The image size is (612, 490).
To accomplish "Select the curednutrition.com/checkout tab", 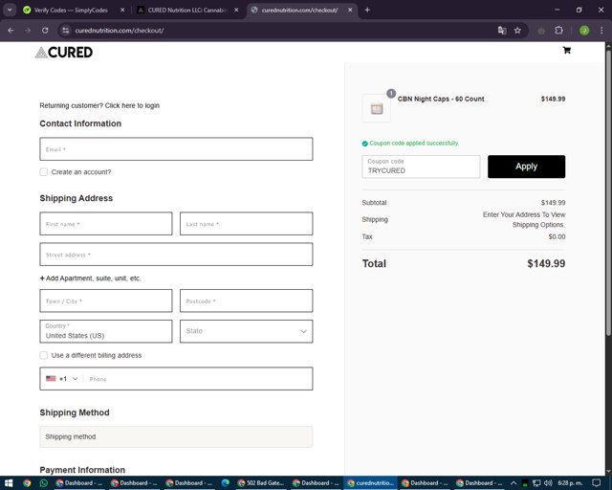I will coord(299,11).
